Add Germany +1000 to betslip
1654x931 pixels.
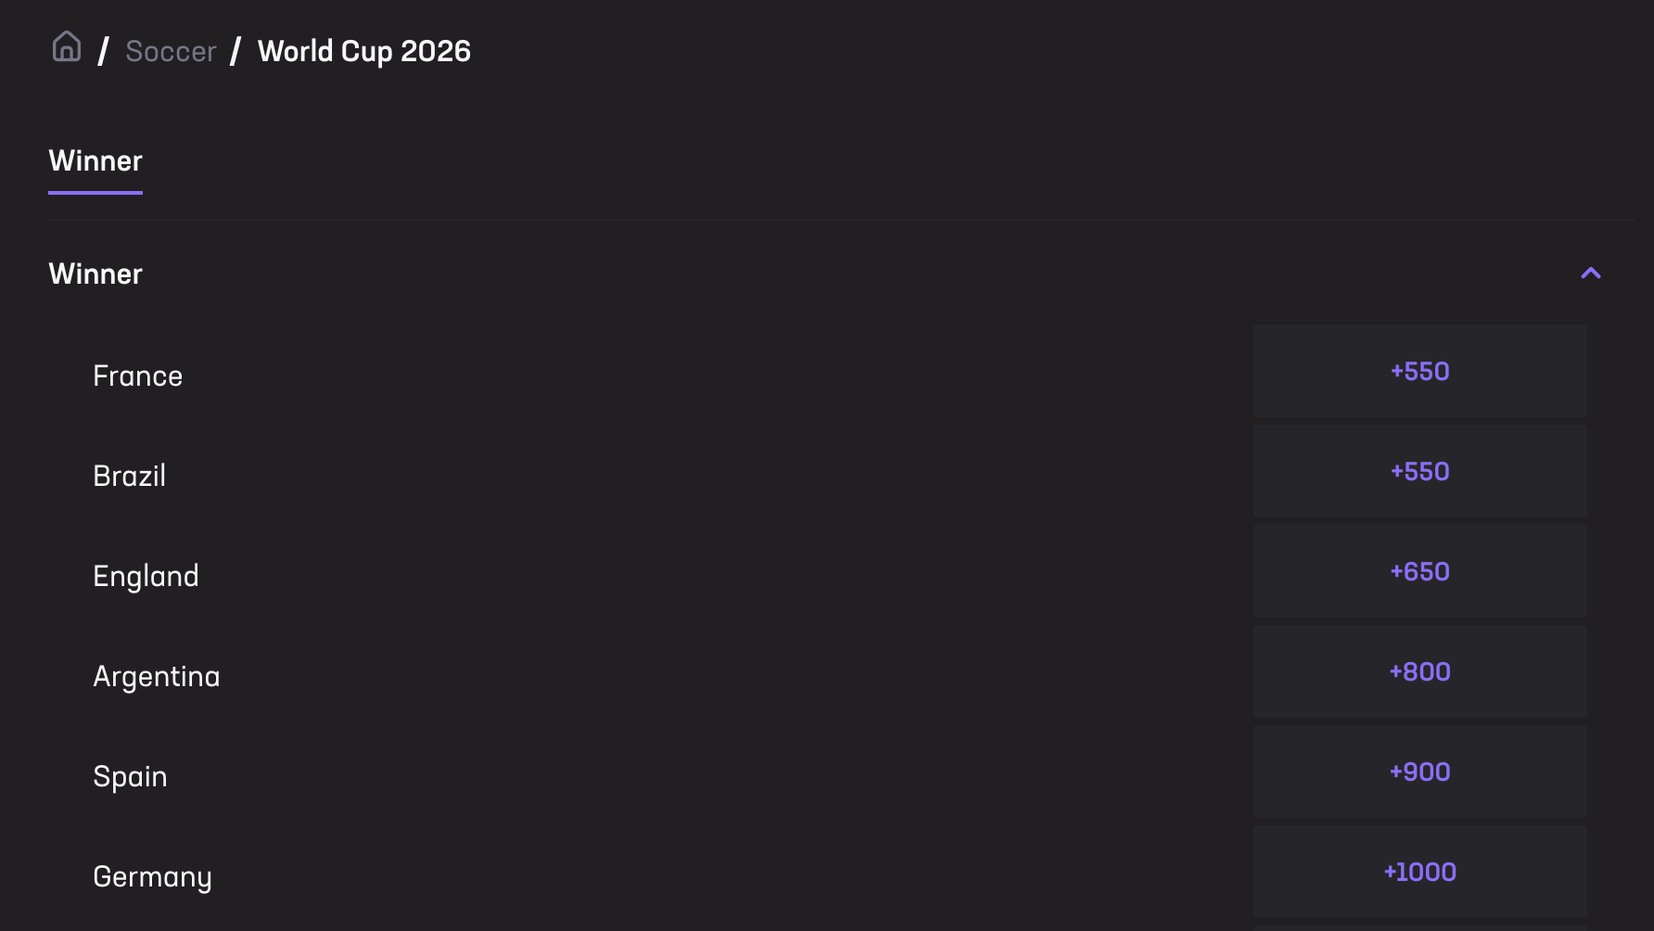click(x=1419, y=873)
